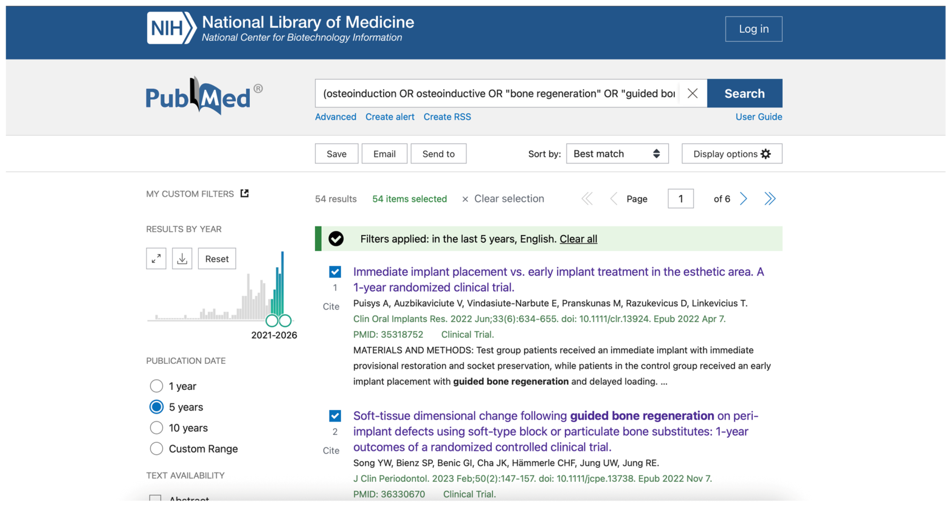Uncheck the second result checkbox
This screenshot has height=506, width=951.
coord(335,415)
